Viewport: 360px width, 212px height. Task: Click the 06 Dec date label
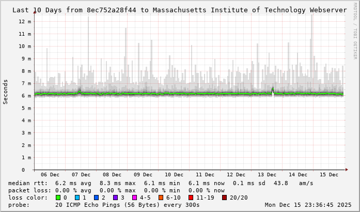pyautogui.click(x=50, y=175)
